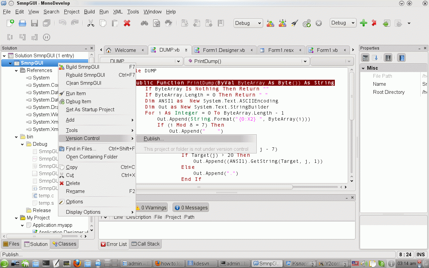This screenshot has height=268, width=429.
Task: Collapse the Debug folder node
Action: coord(22,144)
